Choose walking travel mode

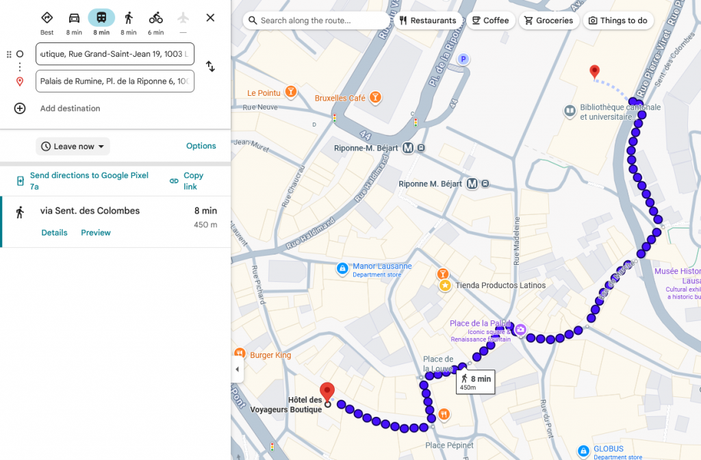point(129,18)
